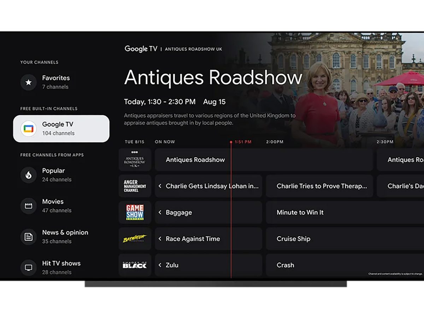Image resolution: width=424 pixels, height=318 pixels.
Task: Click the Google TV logo in header
Action: pos(141,49)
